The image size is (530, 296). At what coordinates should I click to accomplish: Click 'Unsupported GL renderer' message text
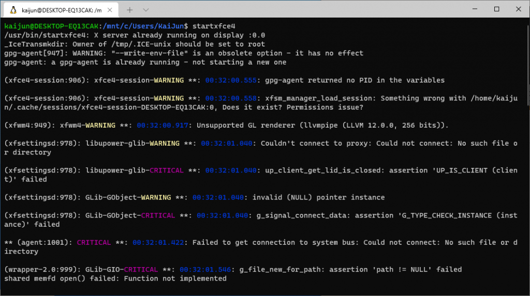(322, 125)
